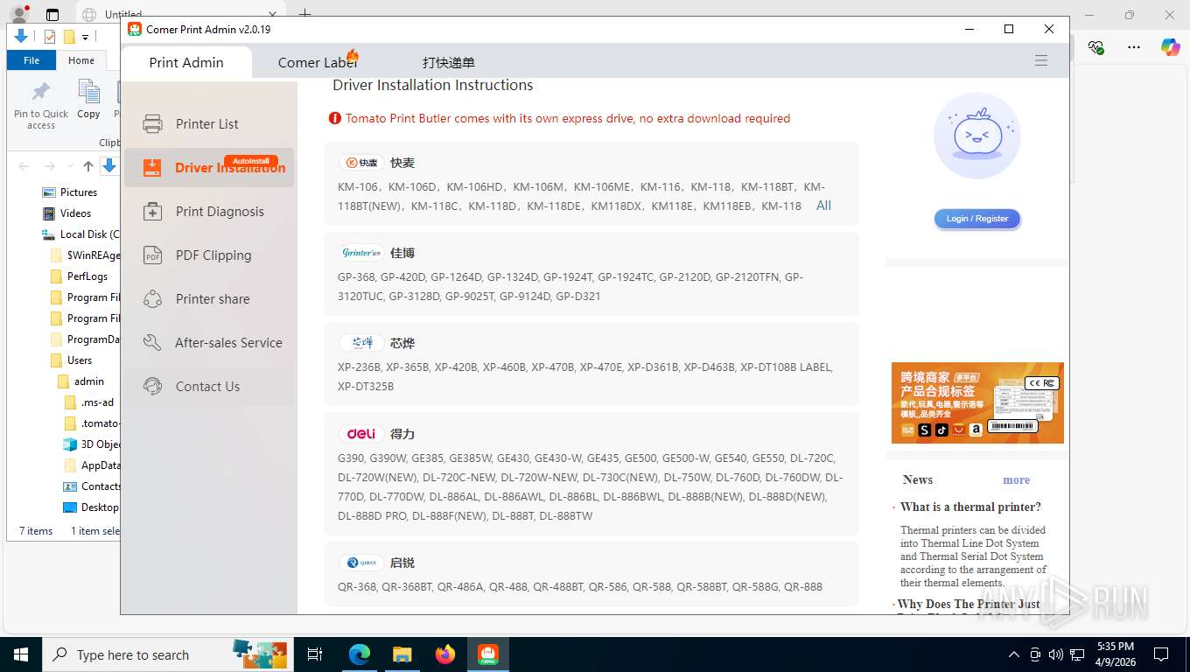Switch to the Comer Label tab

(x=318, y=62)
